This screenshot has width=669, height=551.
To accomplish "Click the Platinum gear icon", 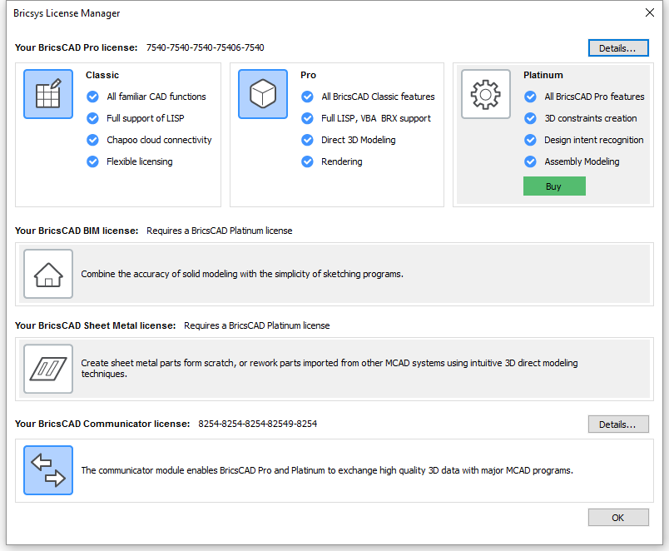I will pos(486,94).
